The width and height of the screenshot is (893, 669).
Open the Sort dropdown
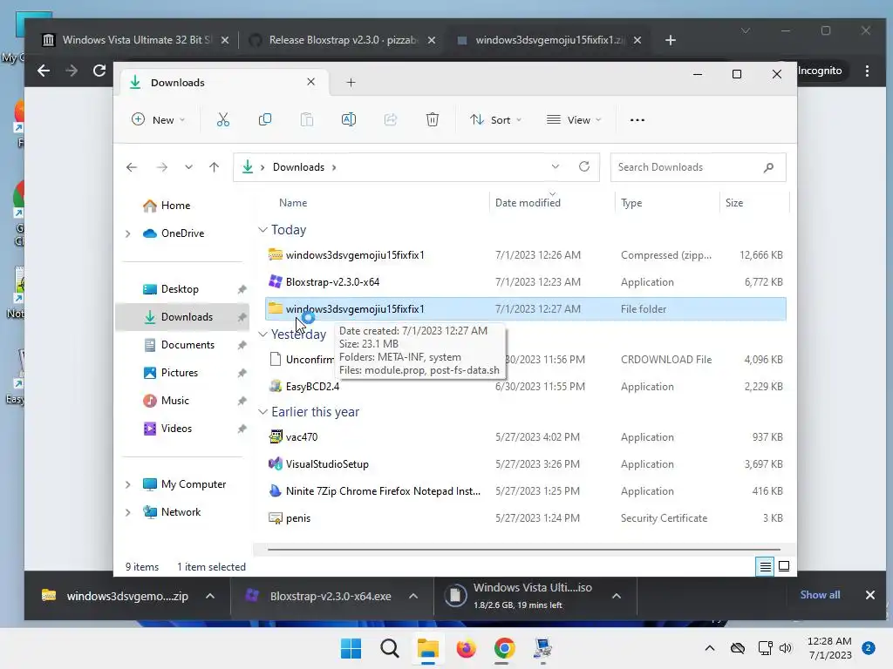(x=495, y=120)
